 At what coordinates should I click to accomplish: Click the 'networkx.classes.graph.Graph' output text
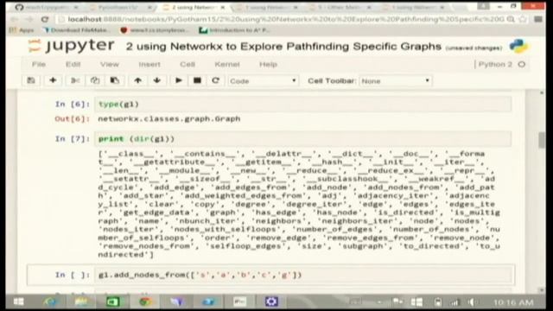169,119
